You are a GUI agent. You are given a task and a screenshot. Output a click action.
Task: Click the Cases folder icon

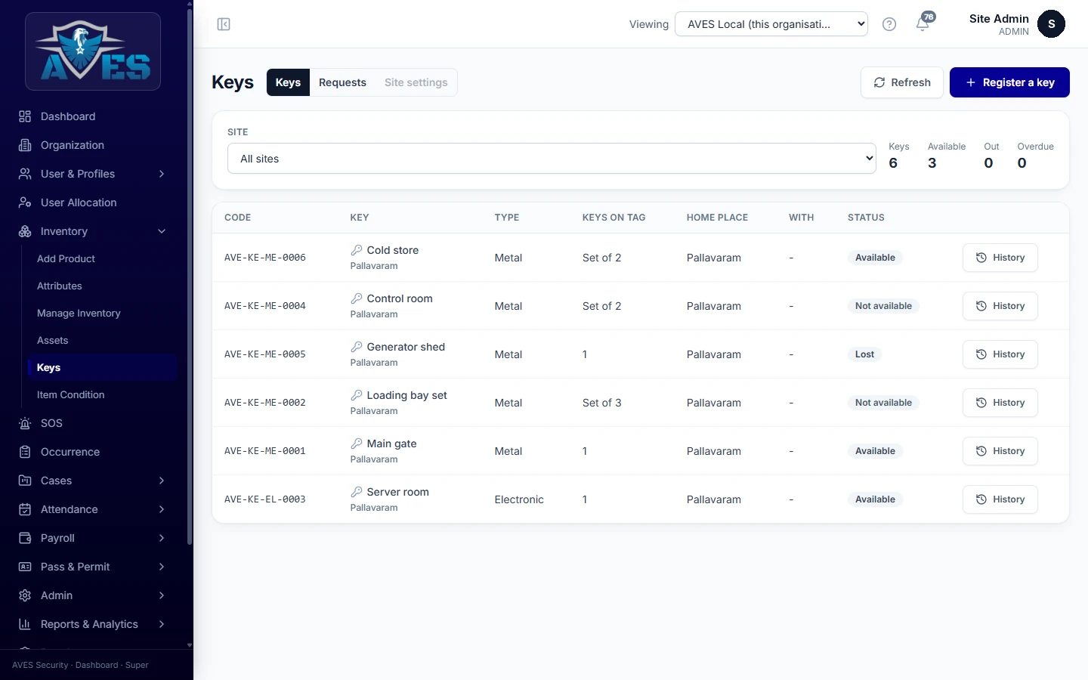click(x=25, y=481)
